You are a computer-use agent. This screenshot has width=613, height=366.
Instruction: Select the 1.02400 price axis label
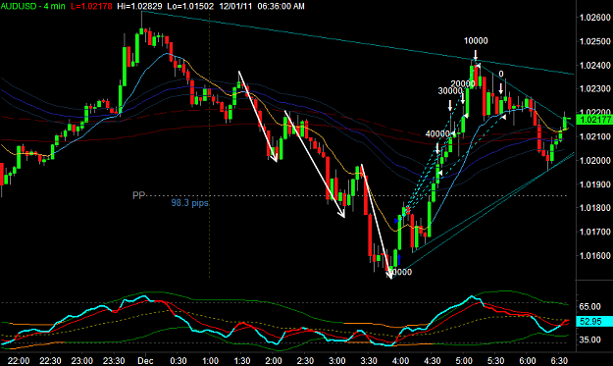coord(594,65)
